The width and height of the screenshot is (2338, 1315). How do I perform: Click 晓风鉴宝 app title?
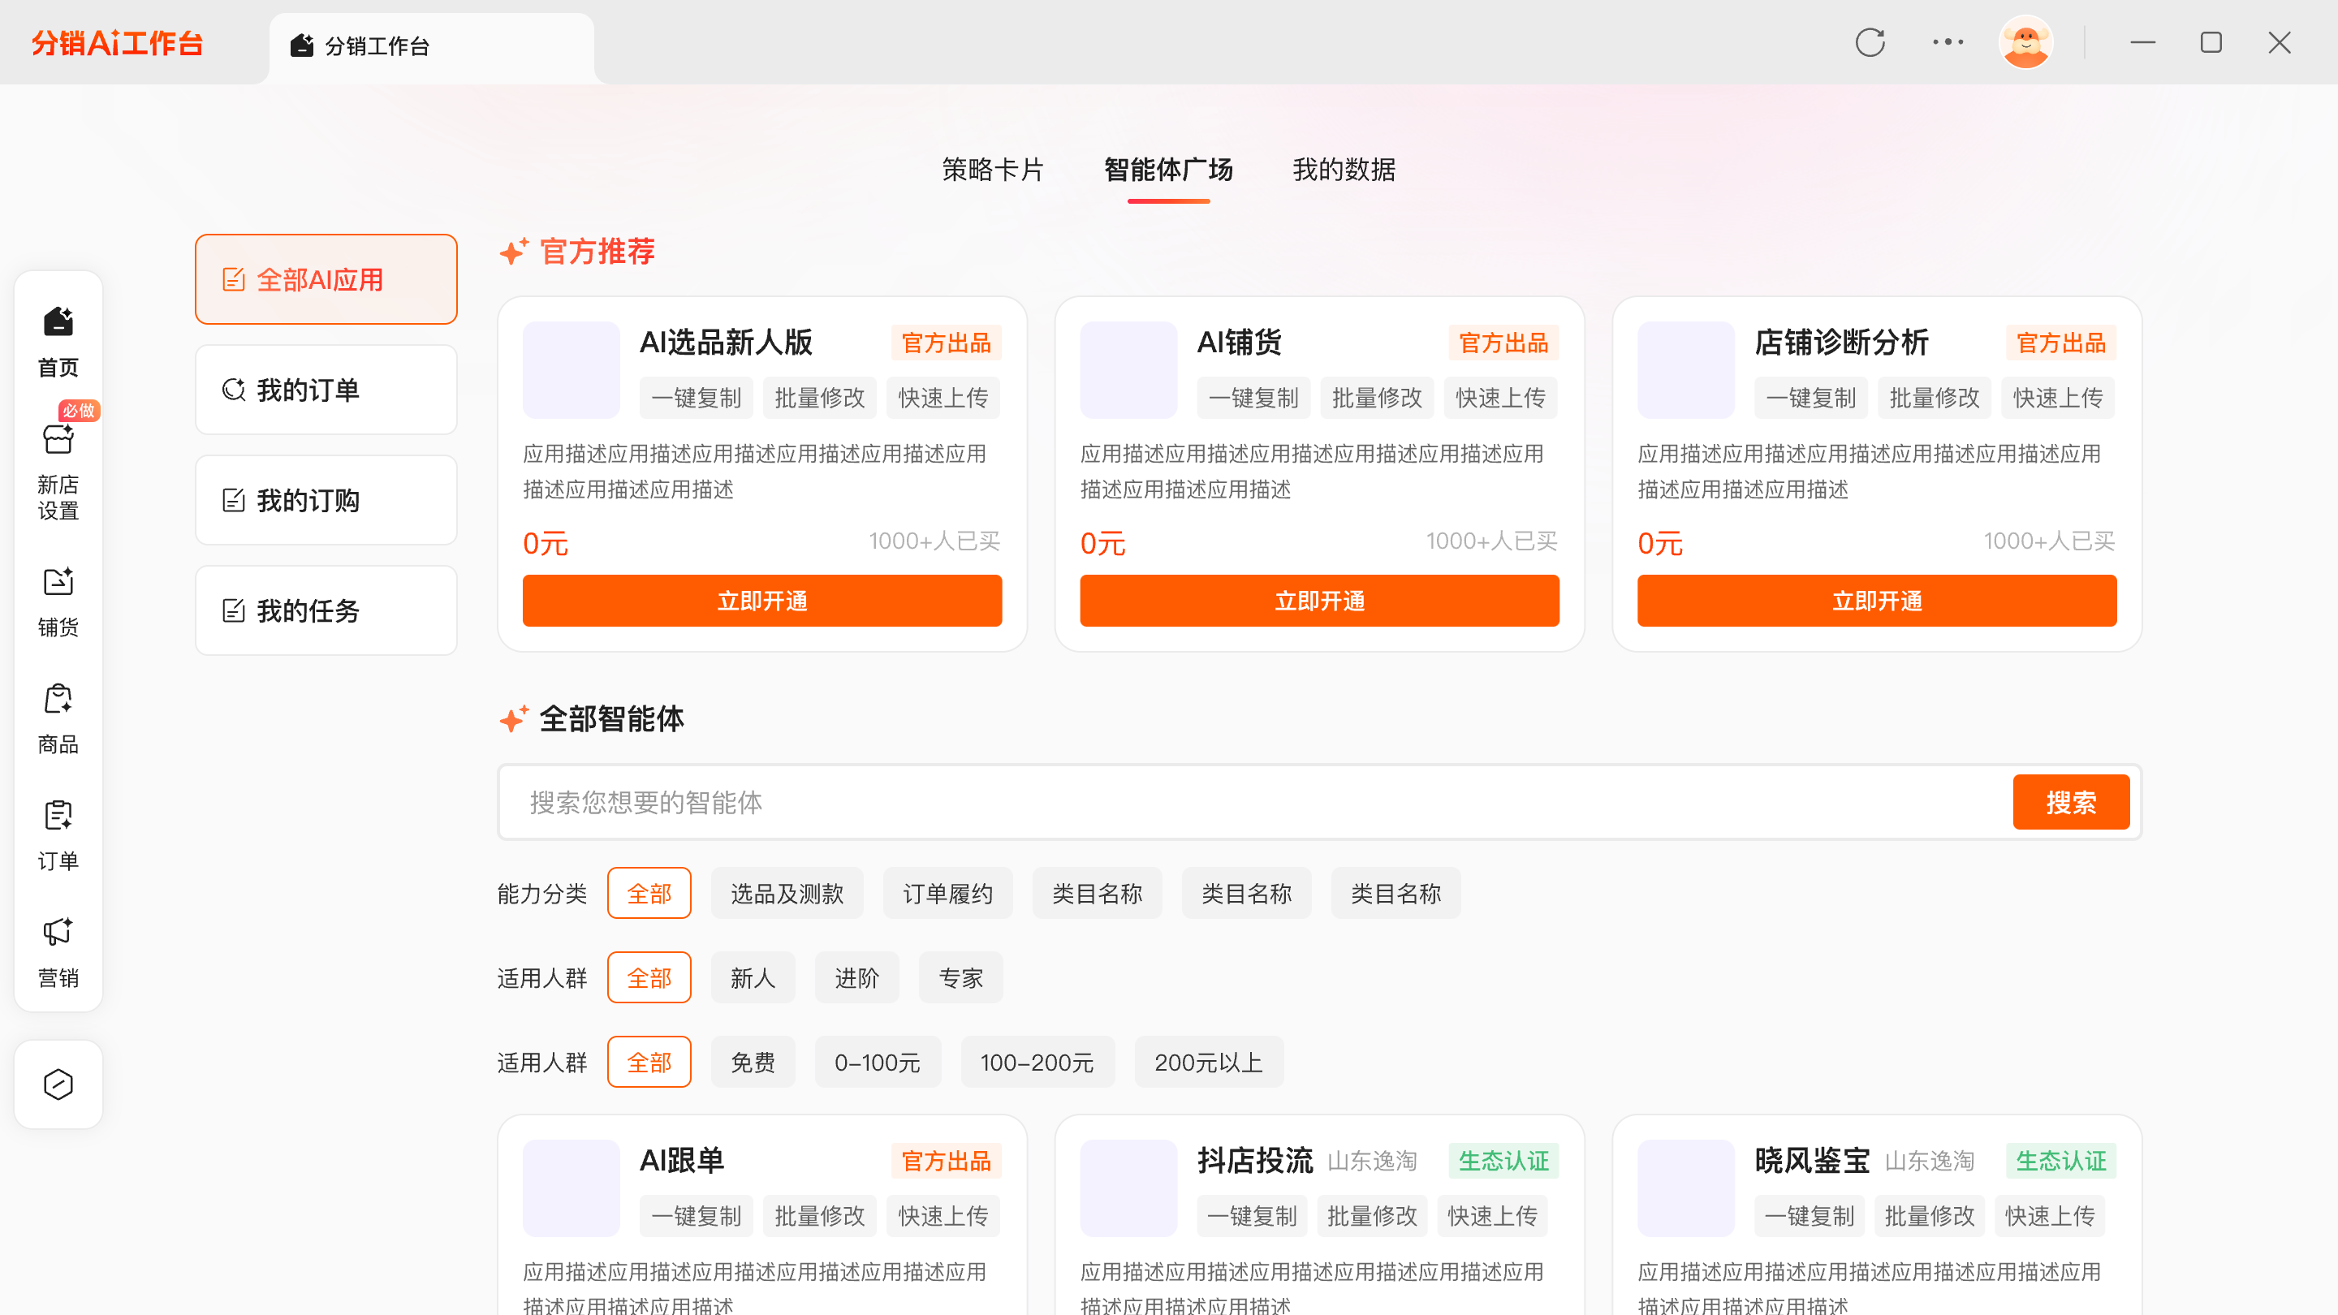[x=1812, y=1161]
